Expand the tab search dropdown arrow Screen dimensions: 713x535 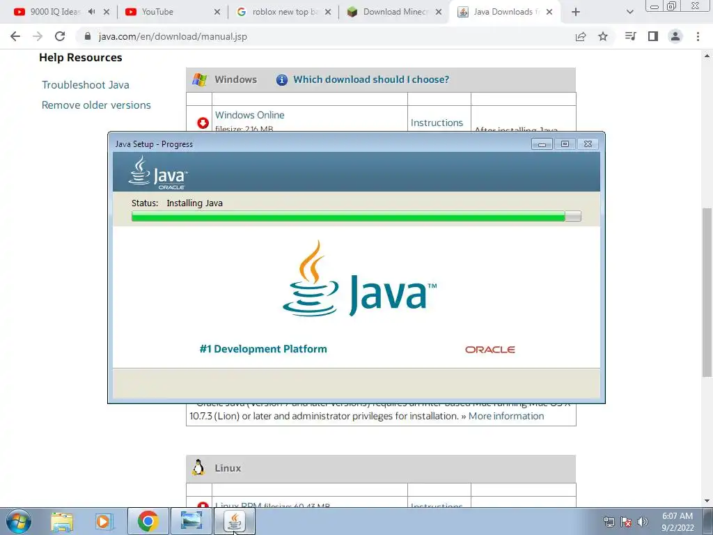tap(629, 13)
